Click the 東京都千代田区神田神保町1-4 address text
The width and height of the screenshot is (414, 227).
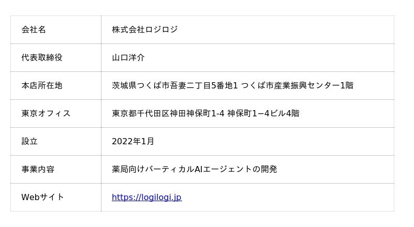[168, 113]
